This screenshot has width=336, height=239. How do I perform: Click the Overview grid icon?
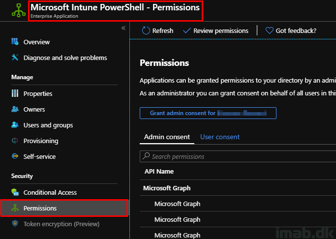15,42
